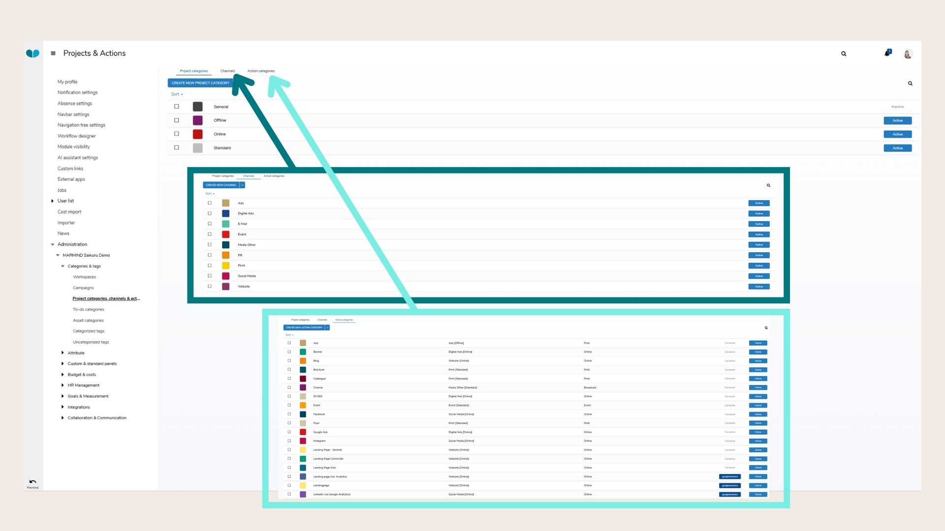
Task: Tick the Online category checkbox
Action: pos(177,134)
